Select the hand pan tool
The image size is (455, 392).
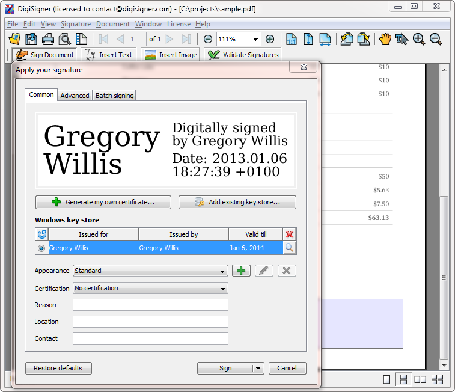(385, 39)
